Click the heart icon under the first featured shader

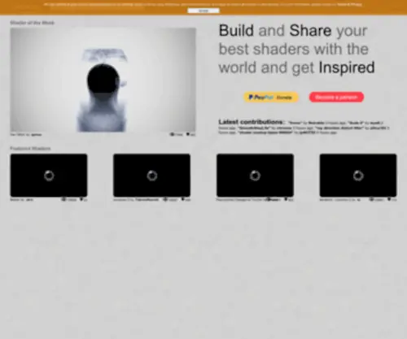coord(81,199)
